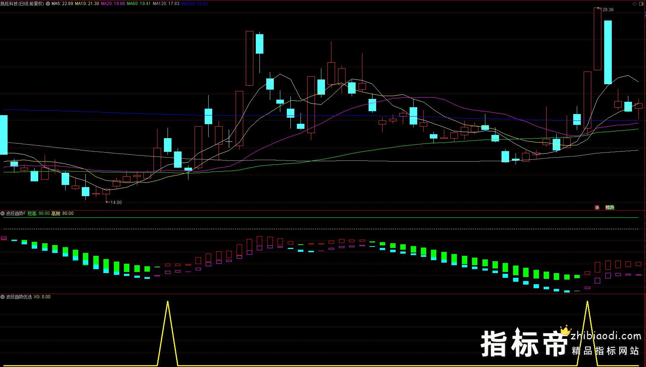Click the 凯旺科技(日线.前复权) chart title
The image size is (646, 367).
point(22,4)
